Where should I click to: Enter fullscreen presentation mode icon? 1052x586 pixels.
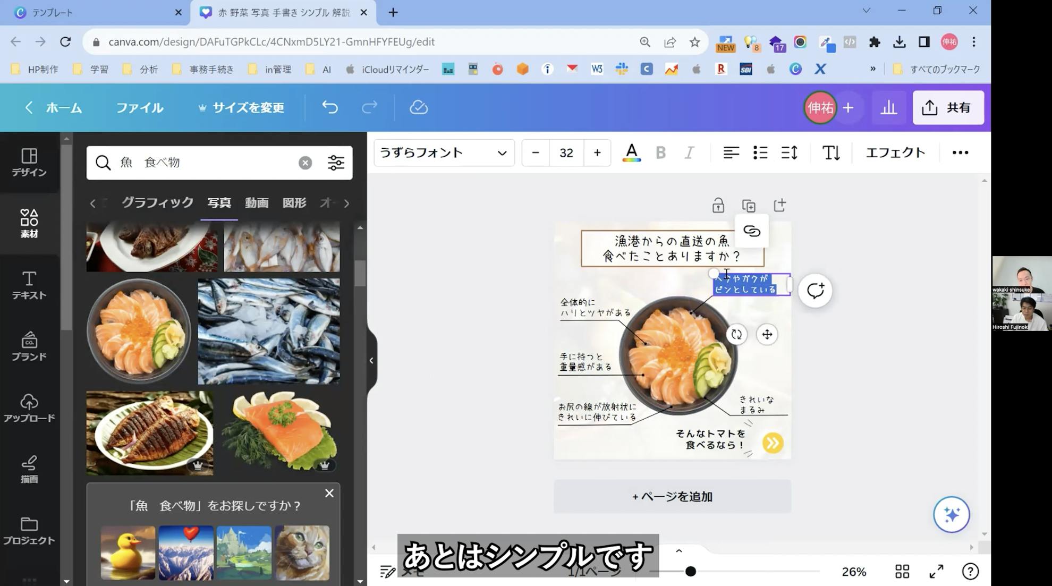tap(936, 572)
